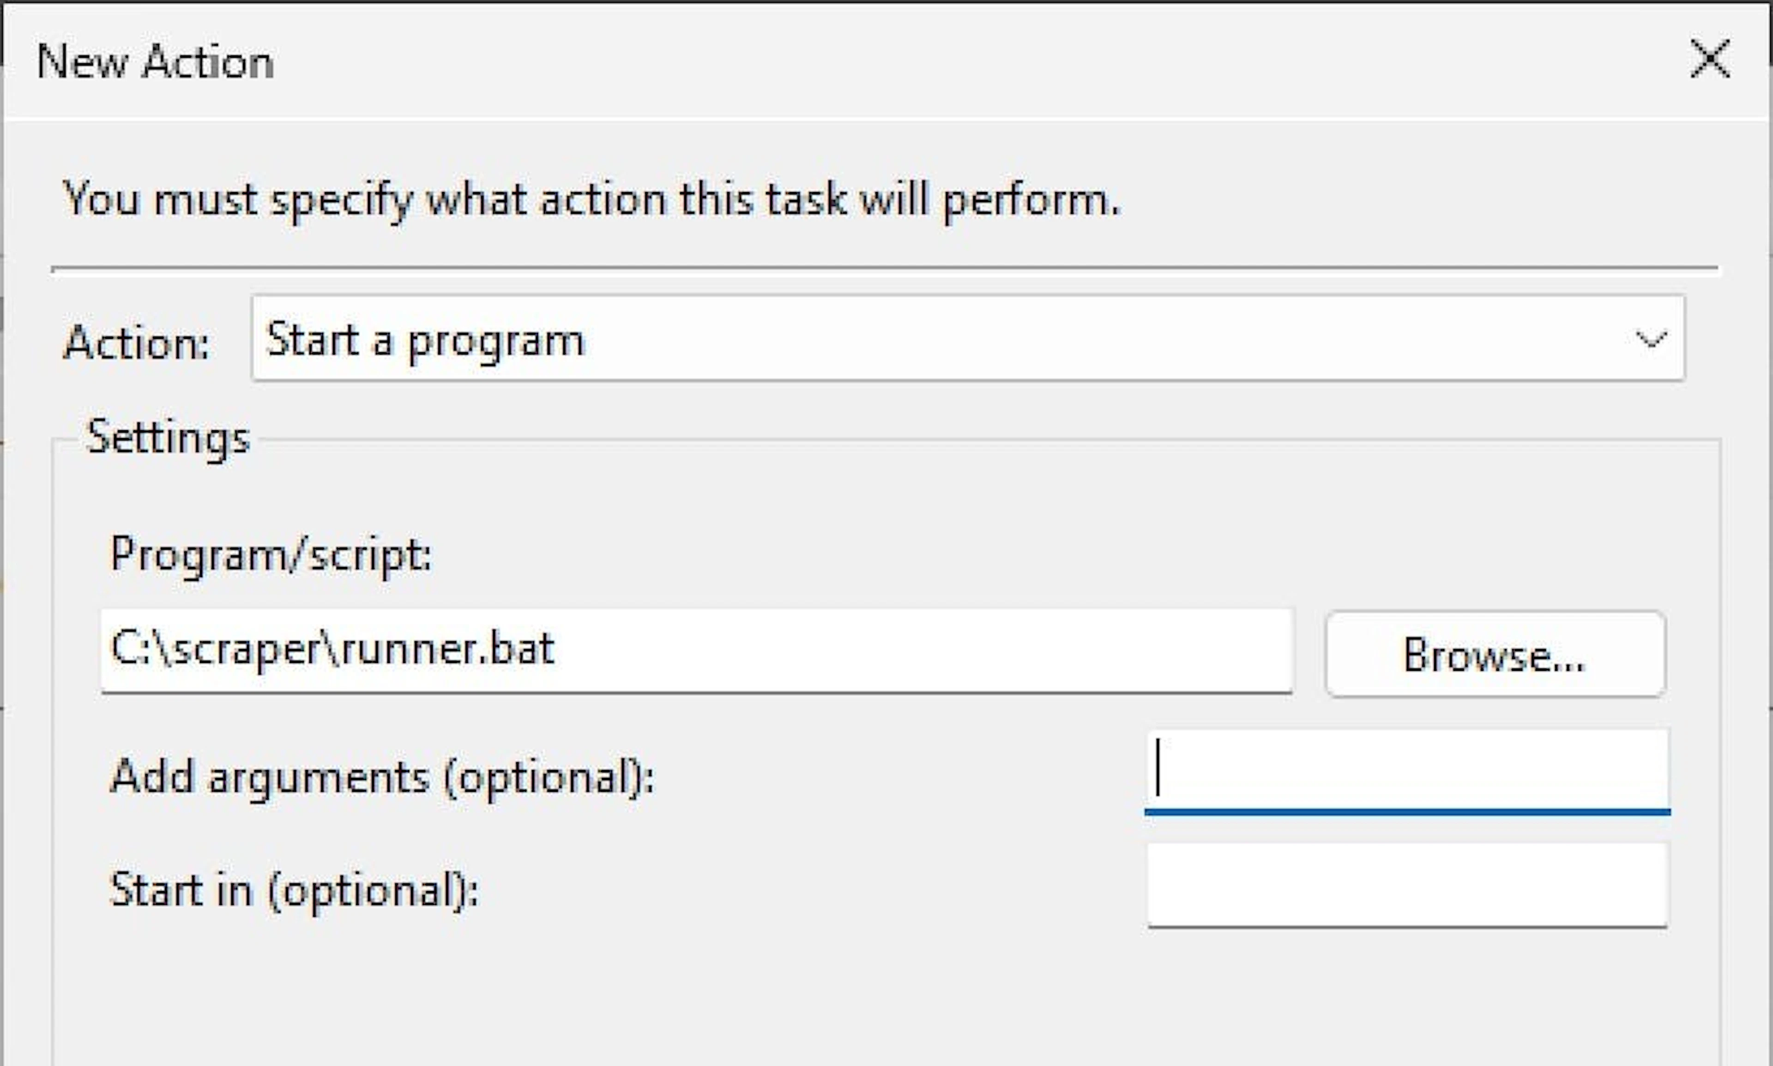This screenshot has width=1773, height=1066.
Task: Click the Browse... button
Action: pos(1495,654)
